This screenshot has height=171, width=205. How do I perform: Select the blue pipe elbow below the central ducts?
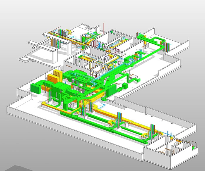click(x=103, y=105)
